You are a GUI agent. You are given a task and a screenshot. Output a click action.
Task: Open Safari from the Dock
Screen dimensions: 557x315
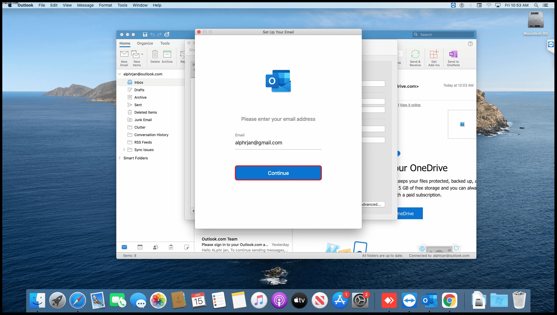pos(77,301)
